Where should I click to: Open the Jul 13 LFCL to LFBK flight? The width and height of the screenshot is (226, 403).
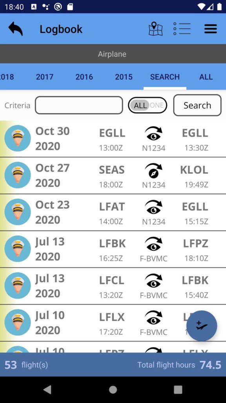pos(113,286)
